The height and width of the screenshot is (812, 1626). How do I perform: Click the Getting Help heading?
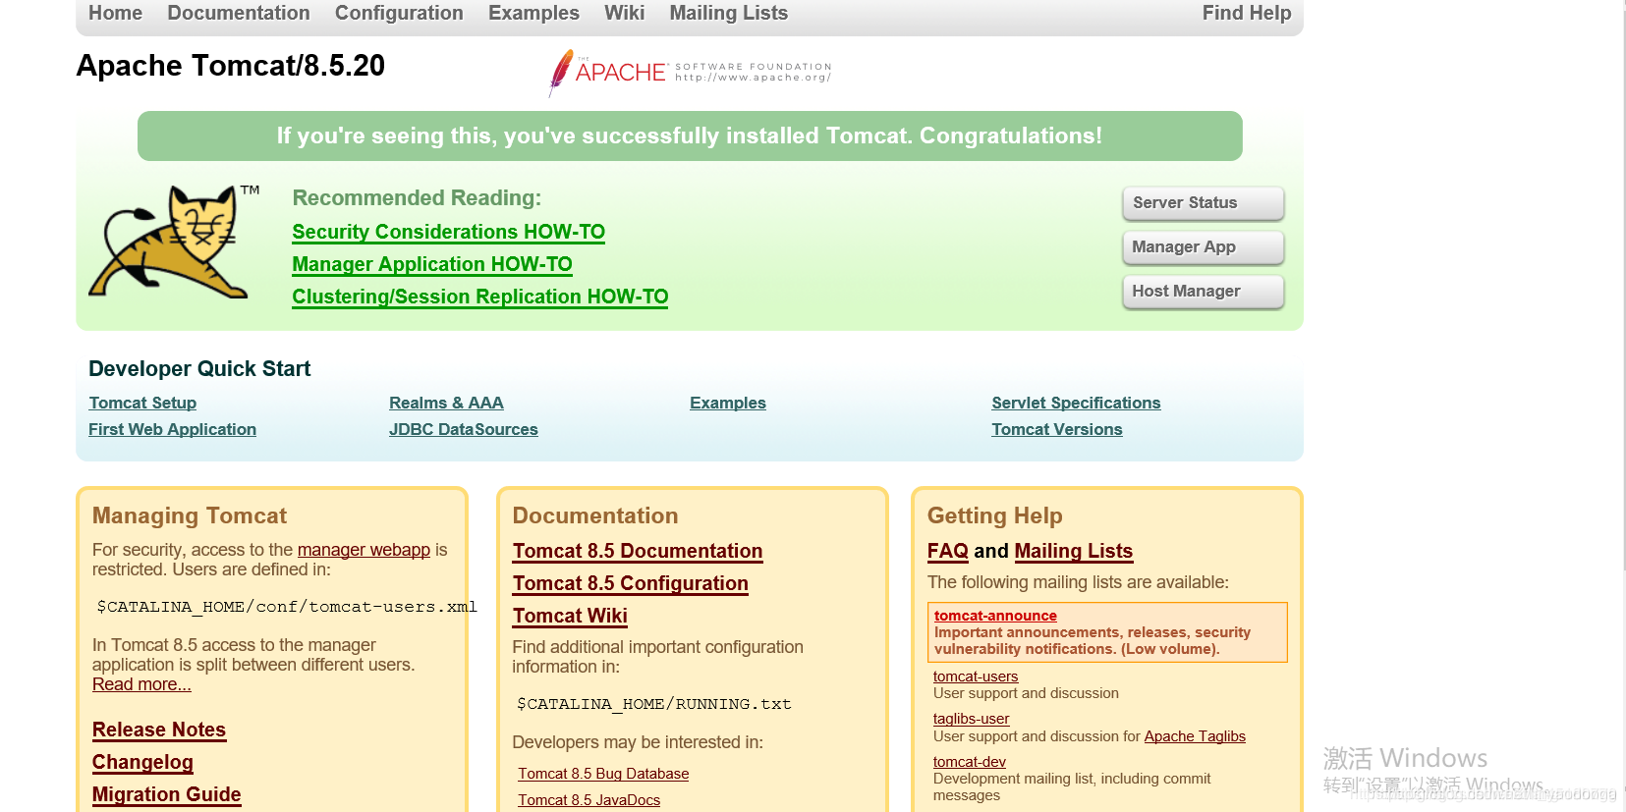click(995, 515)
